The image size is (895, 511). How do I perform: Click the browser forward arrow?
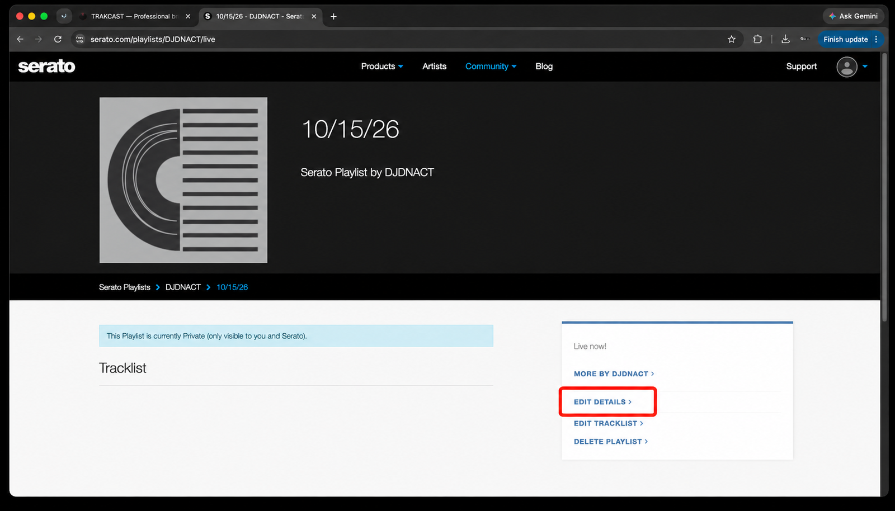(39, 39)
